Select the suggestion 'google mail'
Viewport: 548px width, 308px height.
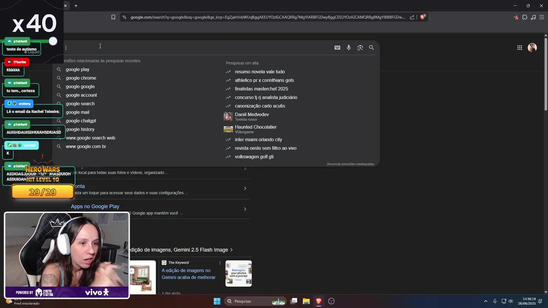point(77,112)
